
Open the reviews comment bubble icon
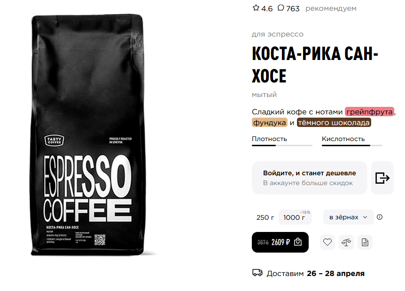click(281, 8)
